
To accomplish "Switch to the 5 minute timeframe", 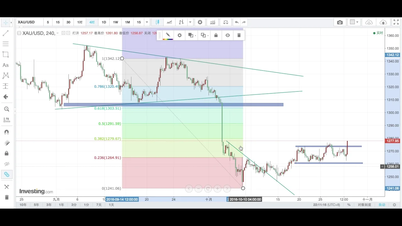I will (x=48, y=22).
